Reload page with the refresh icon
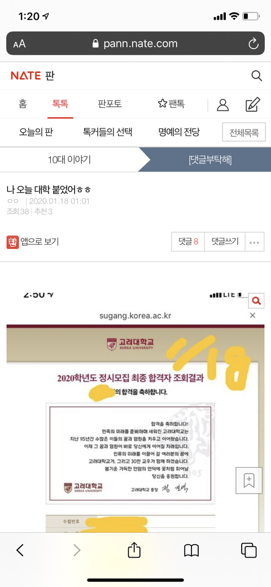Screen dimensions: 271x587 [x=253, y=44]
